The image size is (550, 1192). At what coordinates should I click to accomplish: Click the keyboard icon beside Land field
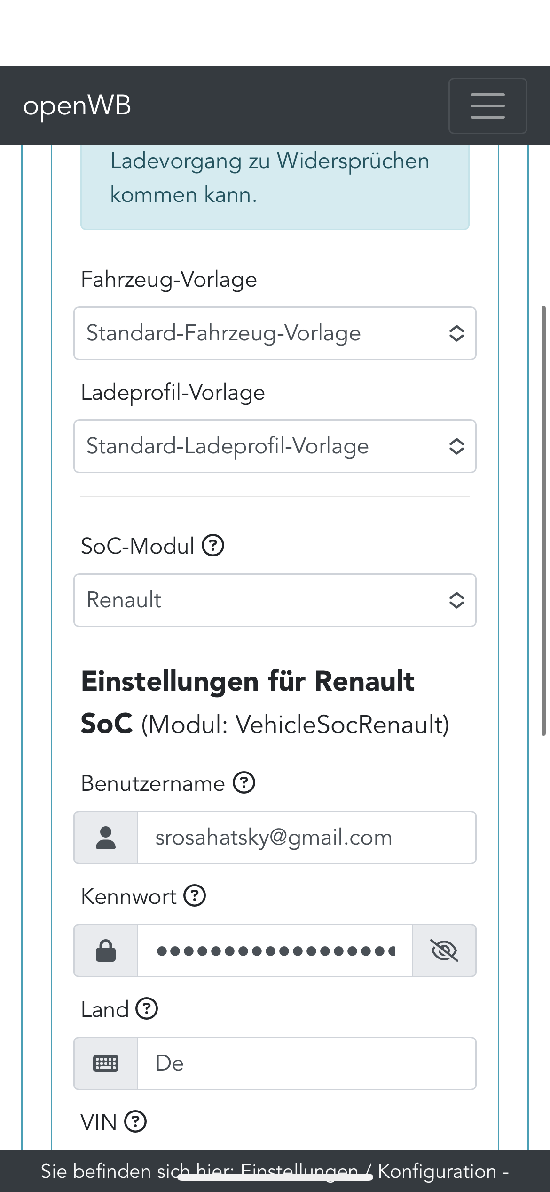coord(106,1063)
